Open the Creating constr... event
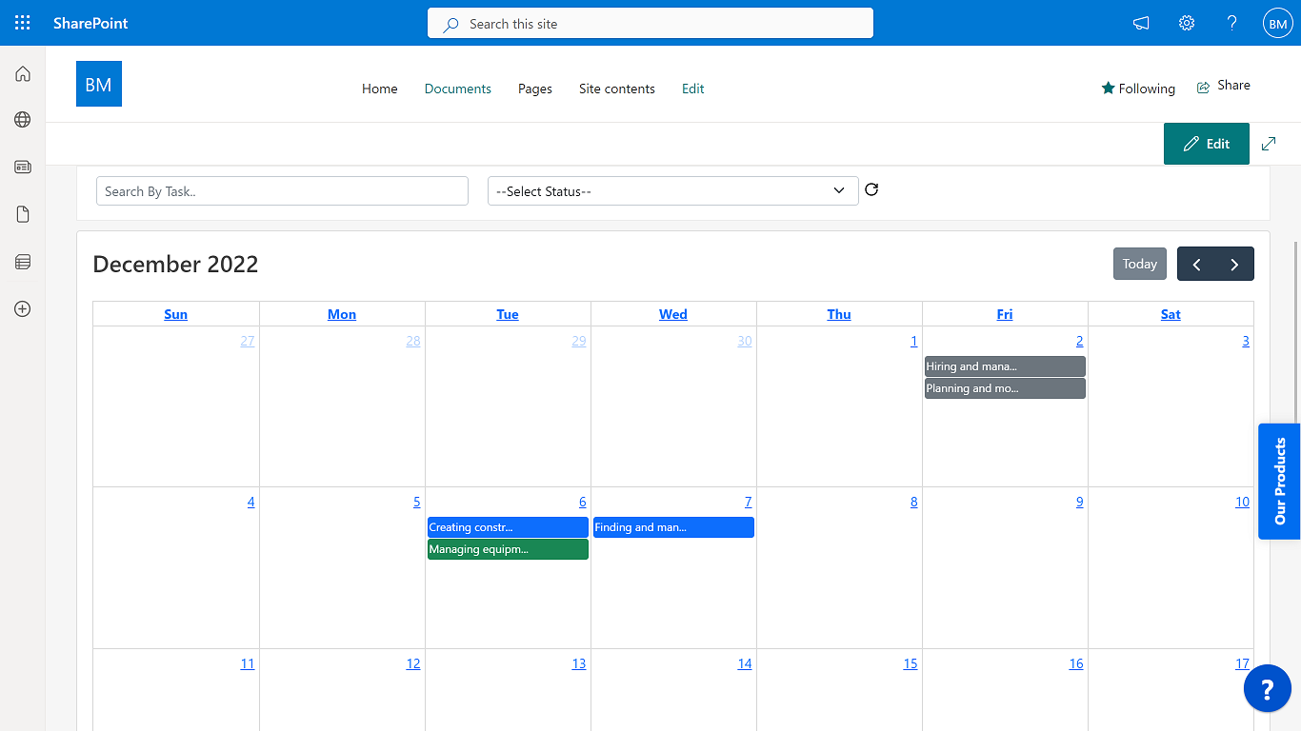The height and width of the screenshot is (731, 1301). click(x=508, y=527)
